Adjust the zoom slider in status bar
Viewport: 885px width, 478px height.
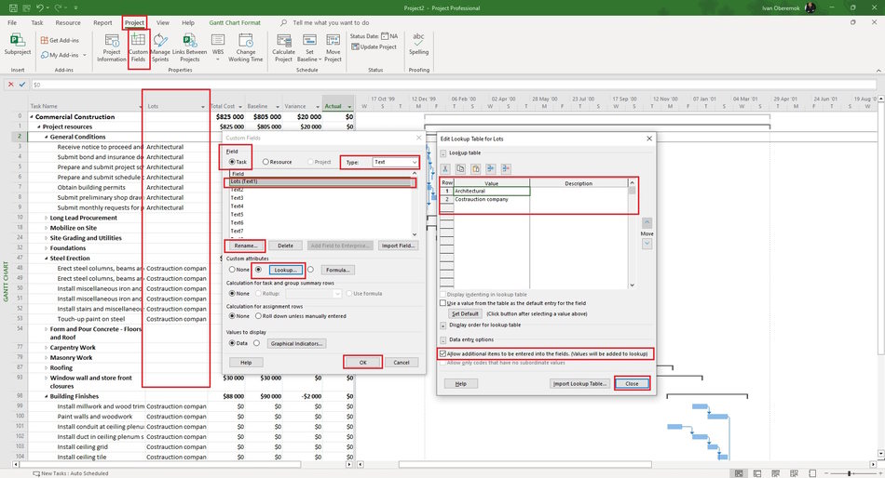(x=850, y=473)
